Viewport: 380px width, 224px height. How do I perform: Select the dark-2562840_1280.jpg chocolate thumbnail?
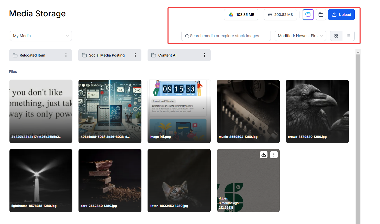pyautogui.click(x=110, y=181)
